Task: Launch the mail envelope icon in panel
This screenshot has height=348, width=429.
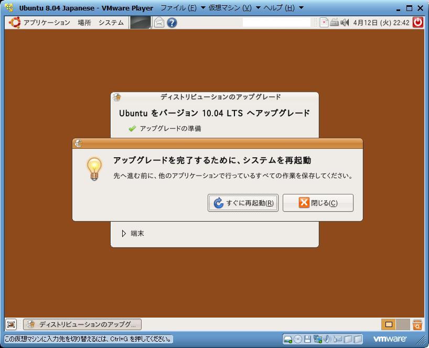Action: 159,23
